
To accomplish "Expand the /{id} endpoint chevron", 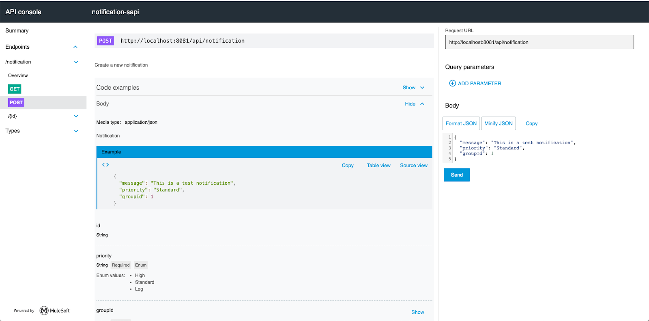I will coord(76,116).
